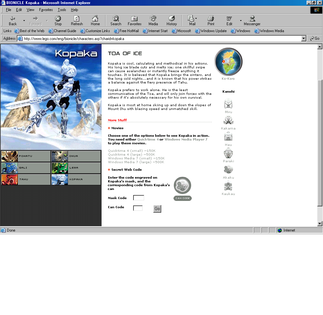The width and height of the screenshot is (323, 315).
Task: Select the Lewa character thumbnail
Action: 76,168
